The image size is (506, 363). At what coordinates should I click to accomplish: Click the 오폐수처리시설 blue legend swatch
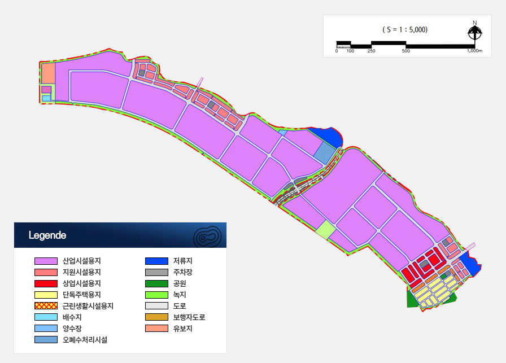(x=46, y=340)
